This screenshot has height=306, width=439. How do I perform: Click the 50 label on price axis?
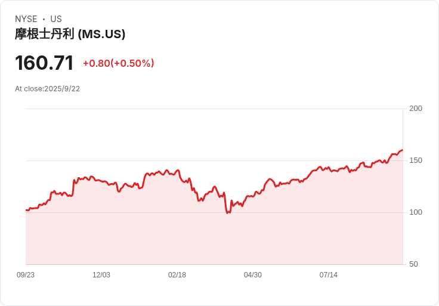point(413,264)
